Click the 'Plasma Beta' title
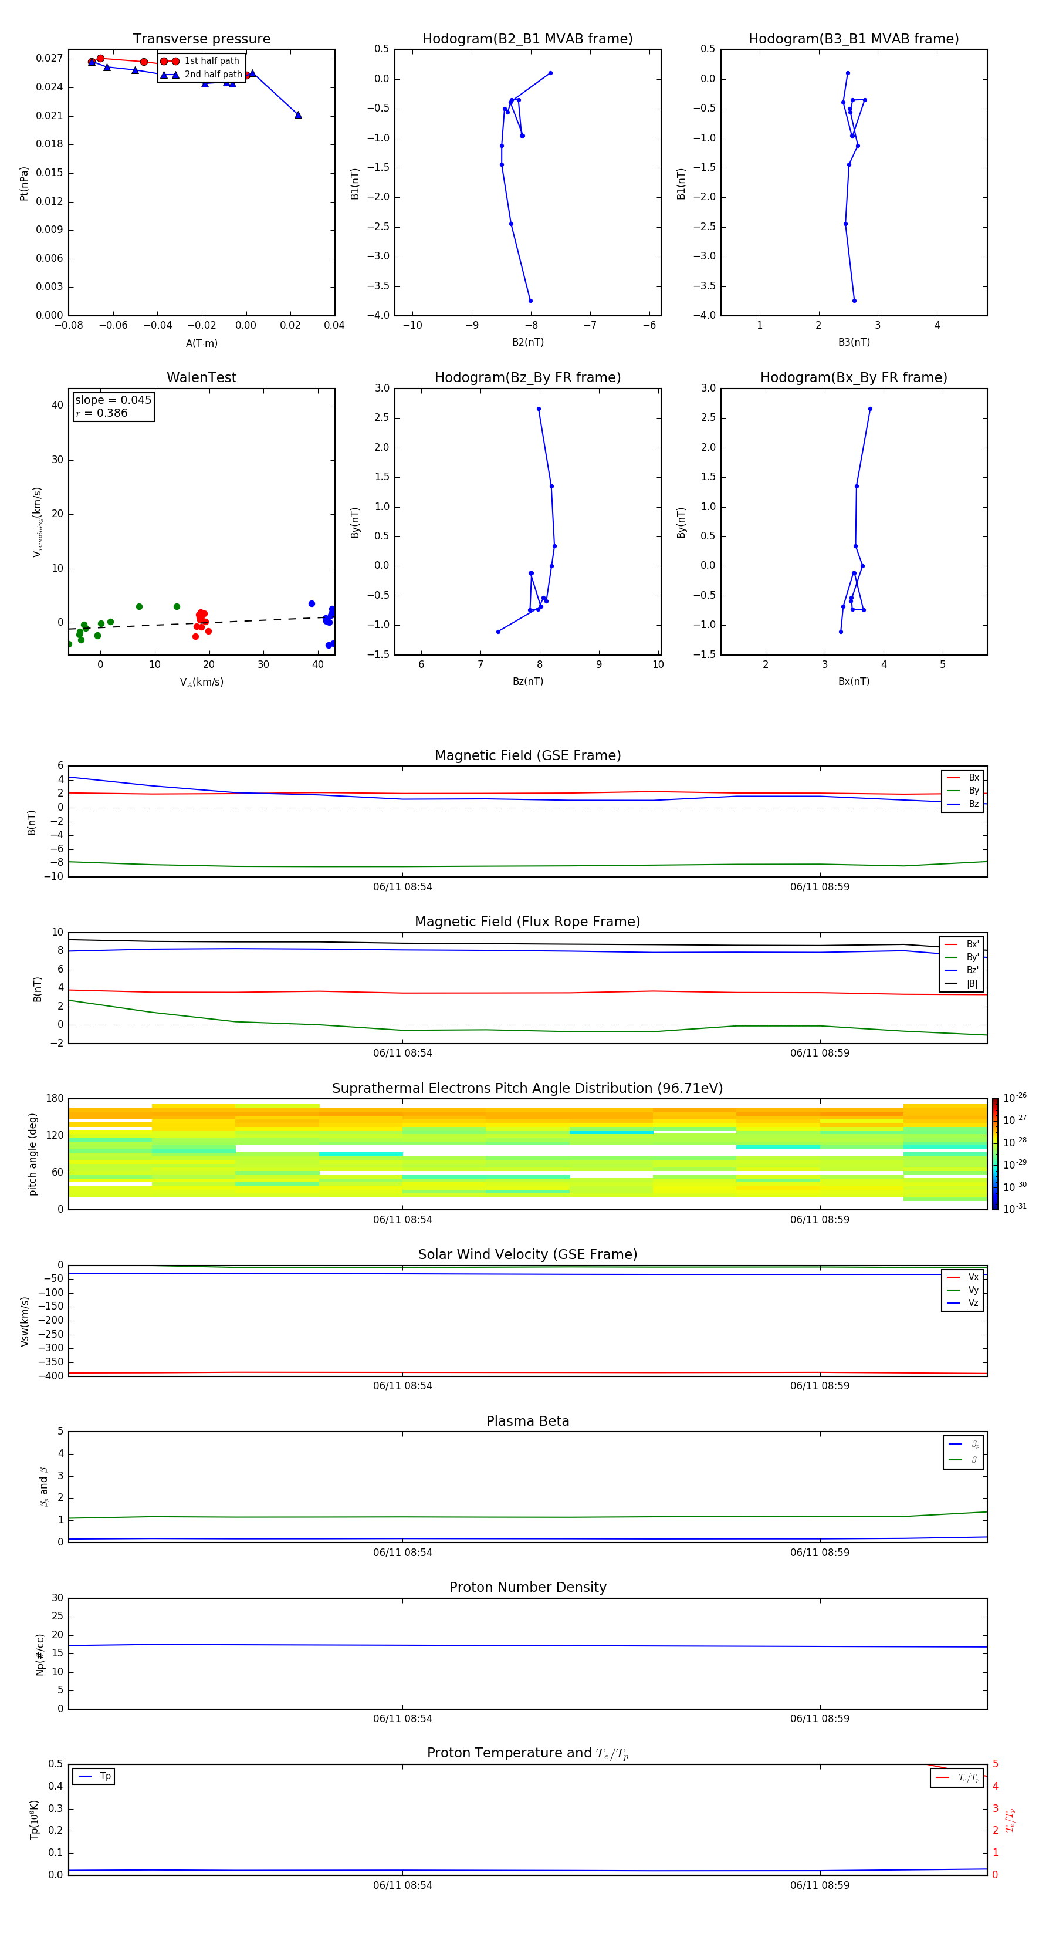 point(527,1421)
